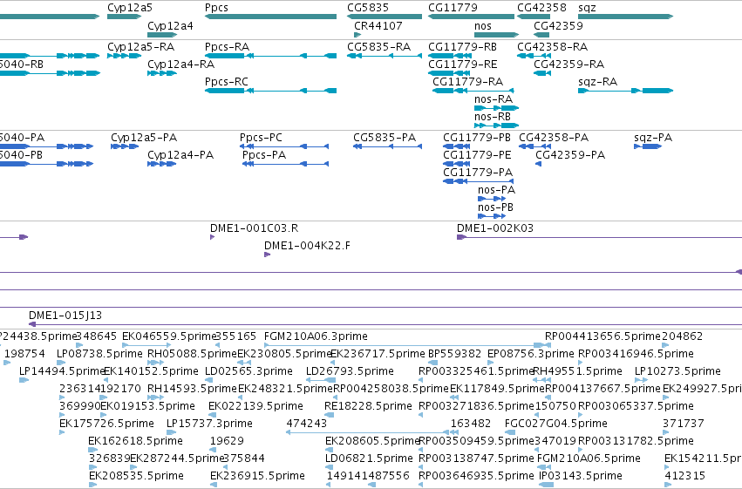This screenshot has width=742, height=489.
Task: Select the EK162618.5prime EST label
Action: click(135, 441)
